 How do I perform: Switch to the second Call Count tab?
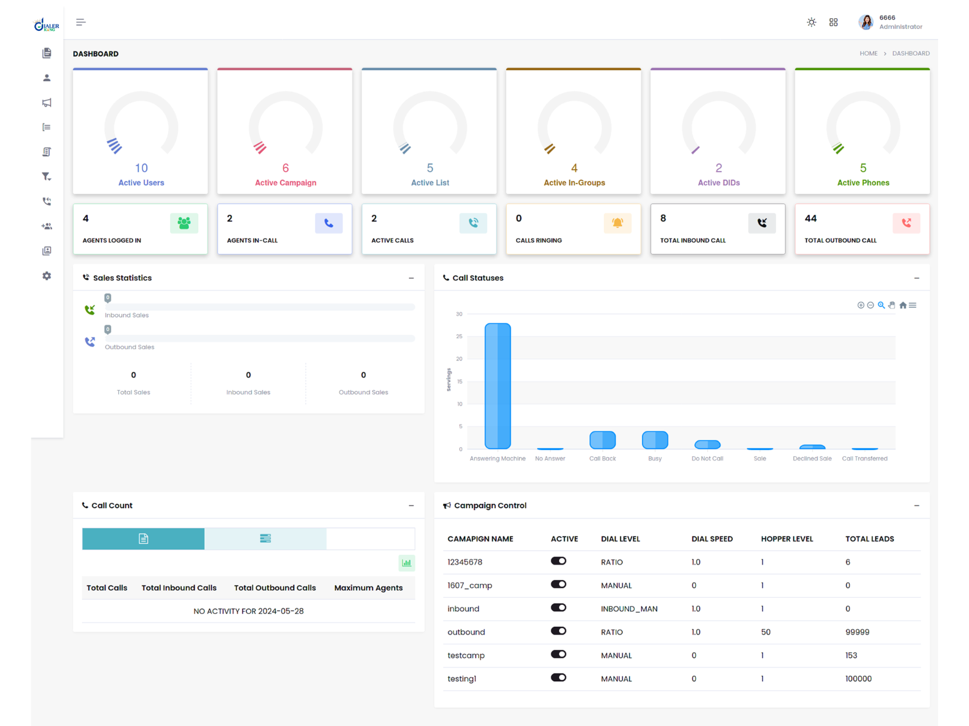point(265,538)
